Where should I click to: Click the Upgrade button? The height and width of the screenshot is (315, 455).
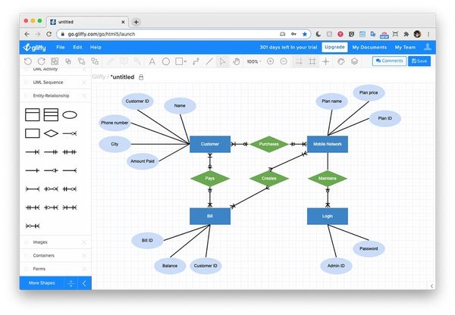(334, 47)
